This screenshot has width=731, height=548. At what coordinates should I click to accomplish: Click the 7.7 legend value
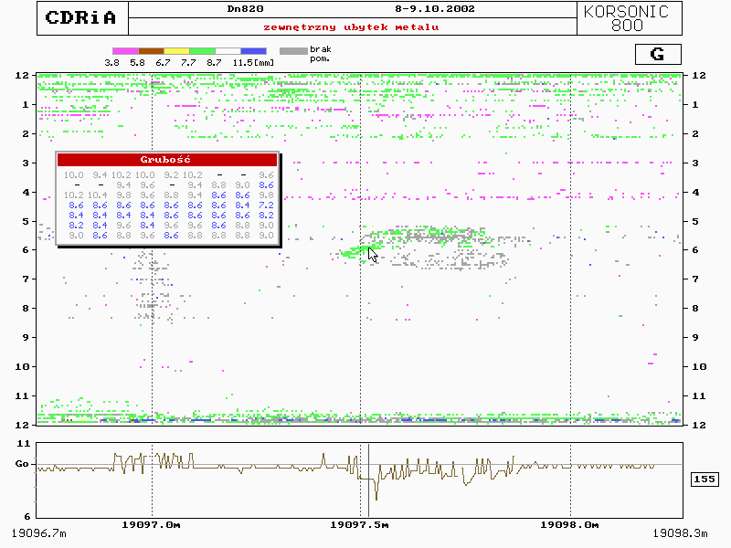(188, 62)
